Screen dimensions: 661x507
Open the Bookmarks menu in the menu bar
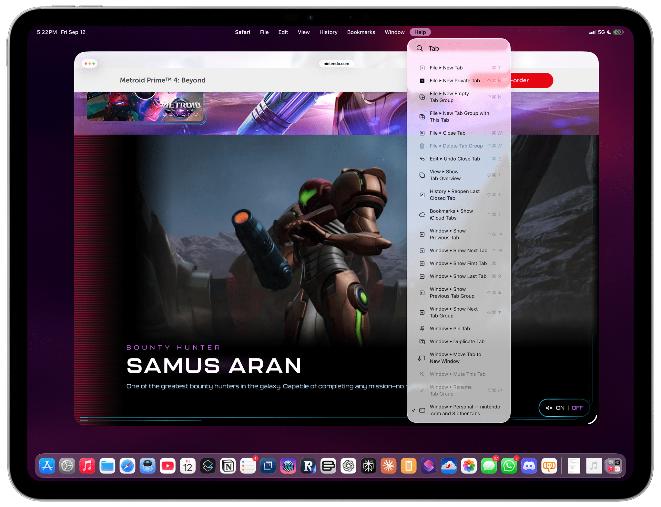pyautogui.click(x=361, y=32)
